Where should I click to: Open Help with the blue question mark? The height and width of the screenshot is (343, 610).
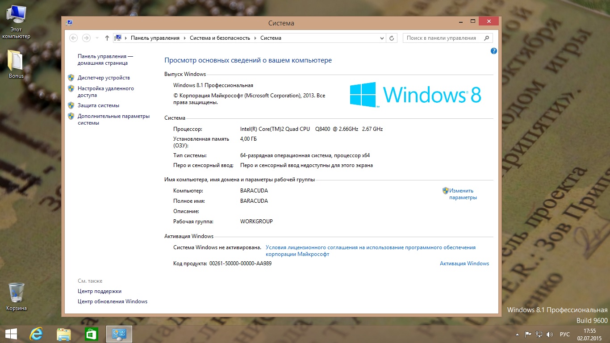click(493, 51)
